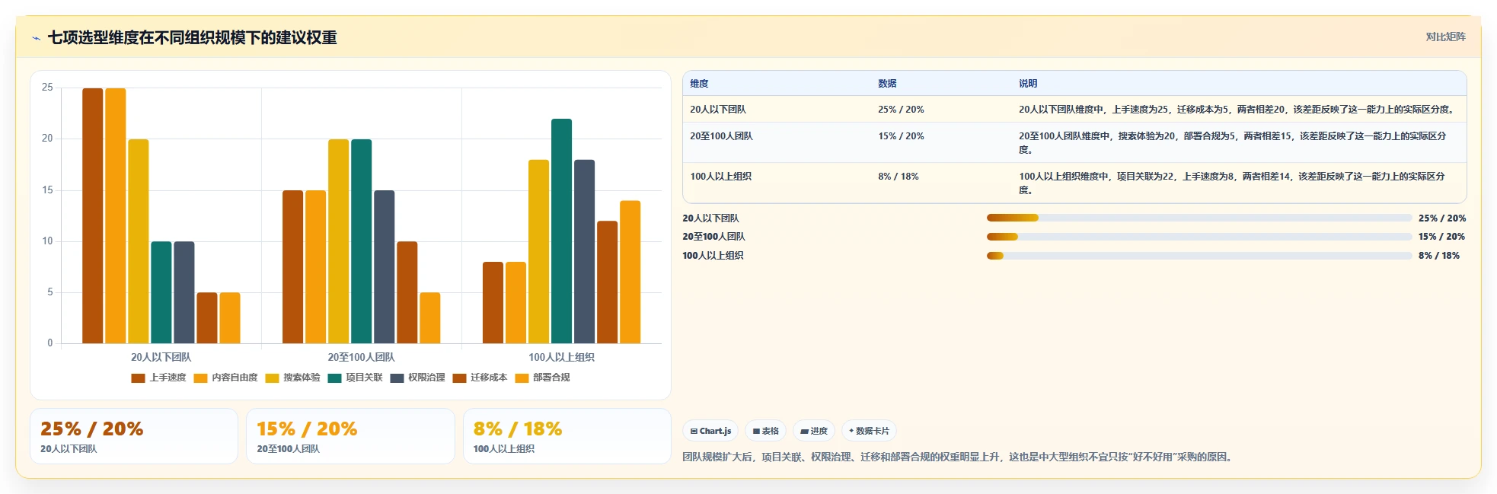Select table cell 20至100人团队
This screenshot has height=494, width=1497.
click(777, 143)
